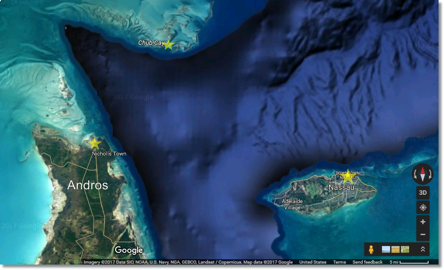Select the yellow Pegman street view icon
Screen dimensions: 444x270
pos(372,249)
